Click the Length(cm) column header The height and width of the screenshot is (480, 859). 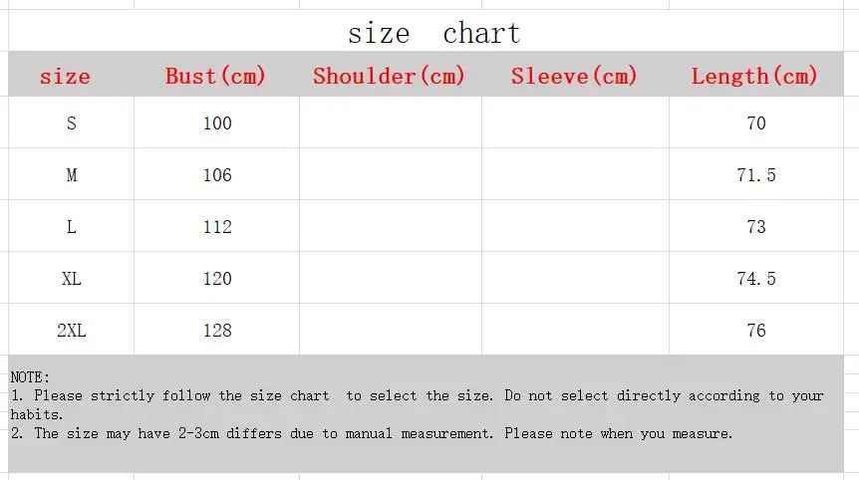[754, 76]
